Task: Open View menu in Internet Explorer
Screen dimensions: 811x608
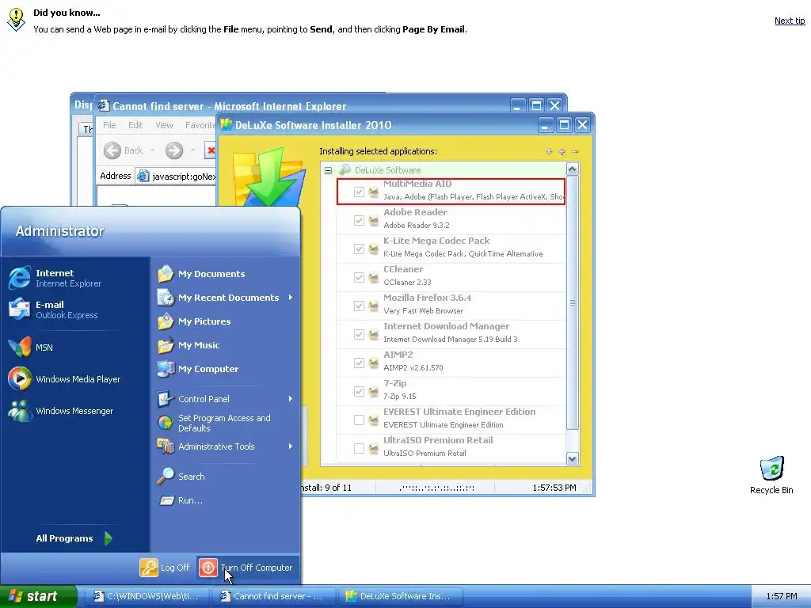Action: [164, 125]
